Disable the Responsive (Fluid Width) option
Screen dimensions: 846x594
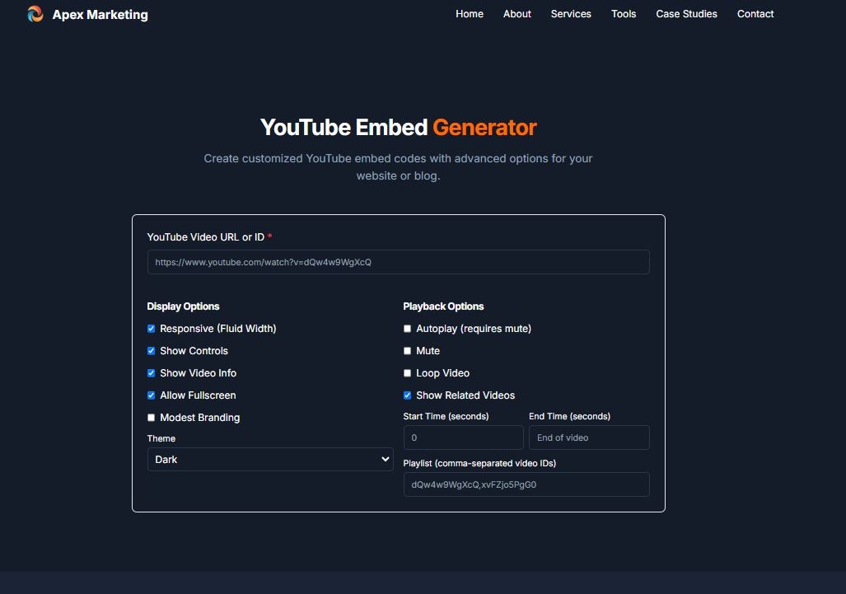coord(151,328)
